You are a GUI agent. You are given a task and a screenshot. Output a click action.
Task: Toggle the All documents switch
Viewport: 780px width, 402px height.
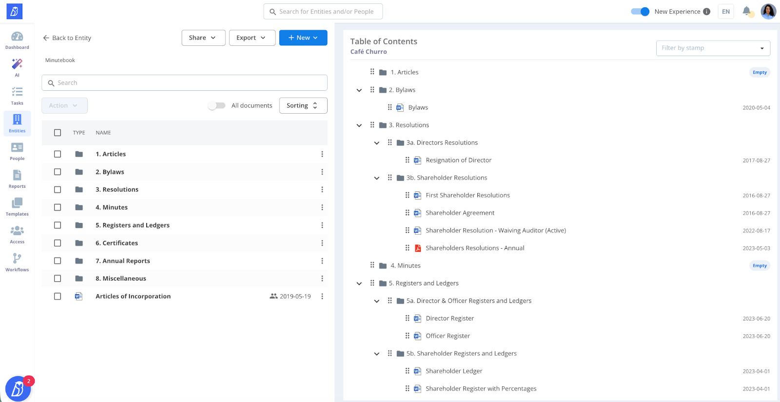coord(216,105)
